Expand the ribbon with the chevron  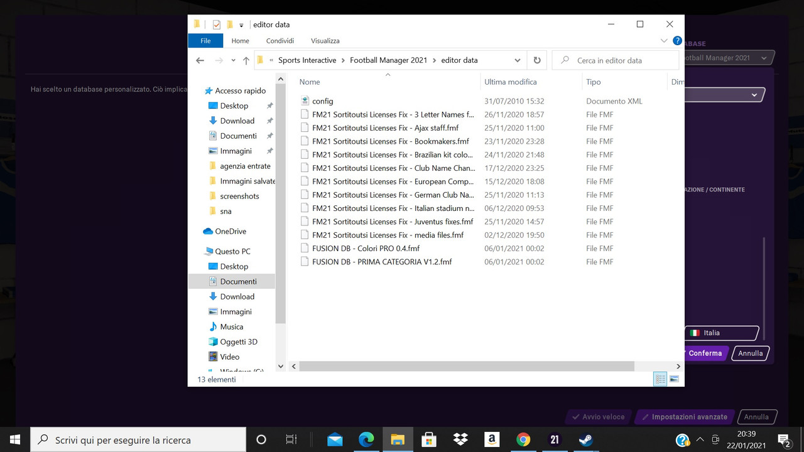point(664,41)
